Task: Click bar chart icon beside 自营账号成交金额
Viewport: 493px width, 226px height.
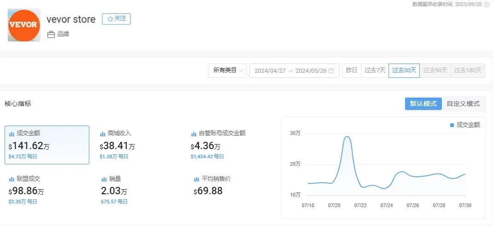Action: (194, 134)
